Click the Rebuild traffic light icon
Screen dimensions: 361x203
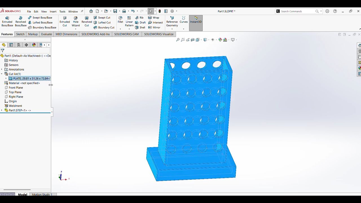(x=160, y=11)
